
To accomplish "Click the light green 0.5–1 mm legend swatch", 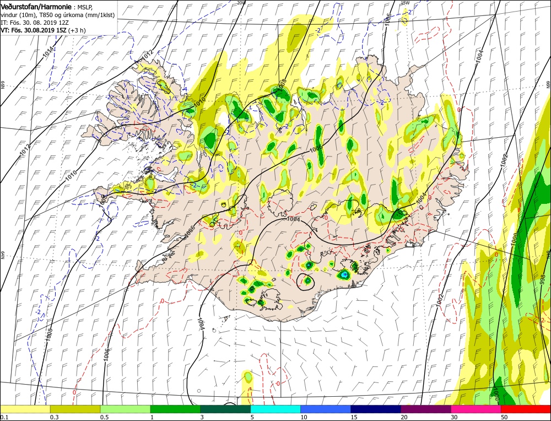I will click(x=126, y=409).
